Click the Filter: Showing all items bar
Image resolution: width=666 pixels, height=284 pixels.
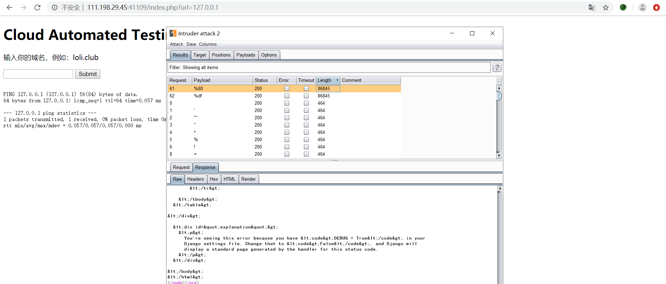tap(329, 67)
